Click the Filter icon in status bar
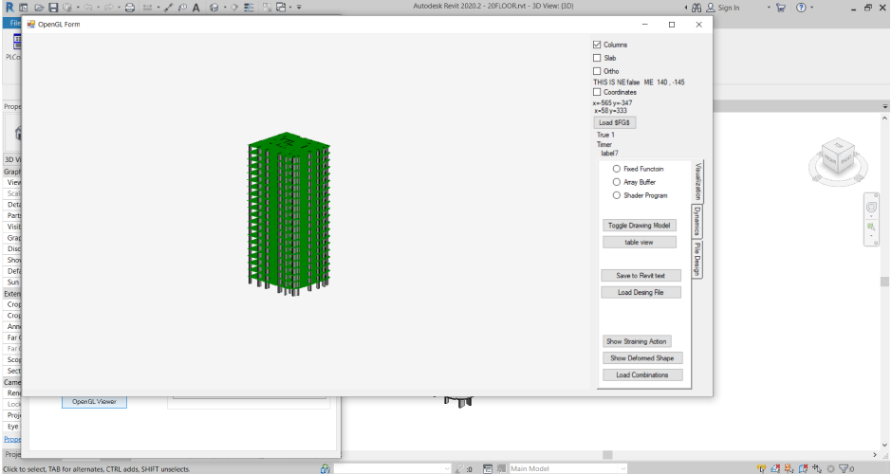This screenshot has width=892, height=474. pyautogui.click(x=845, y=469)
